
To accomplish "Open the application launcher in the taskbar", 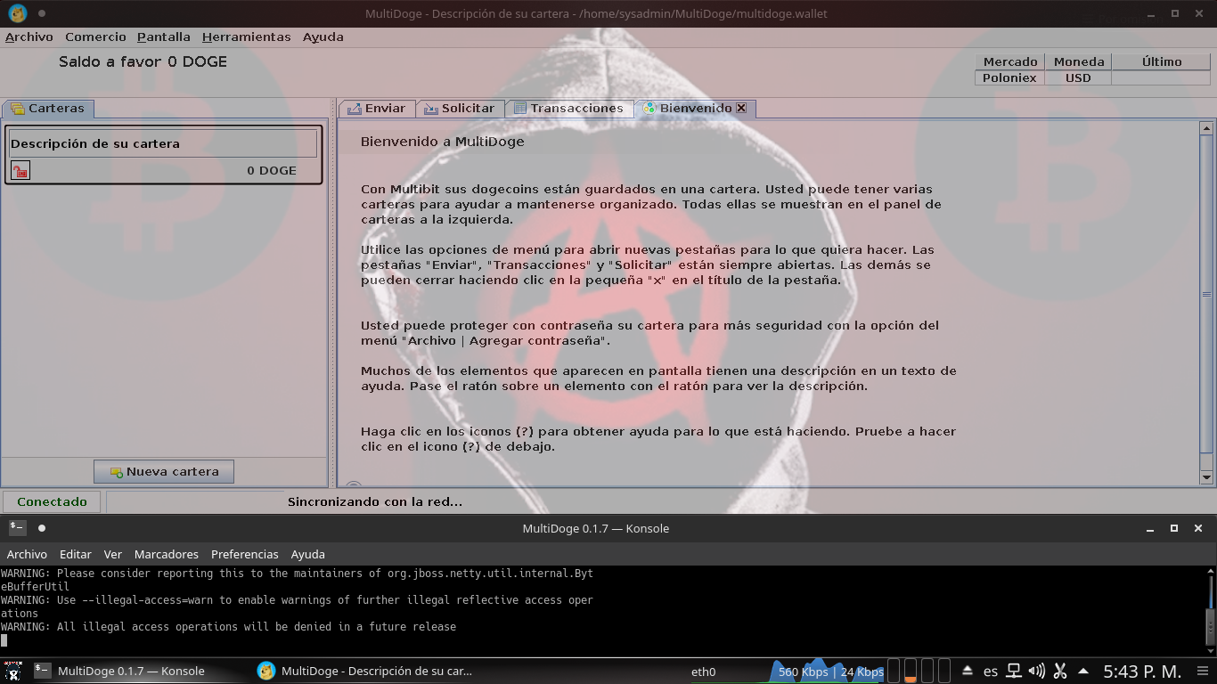I will [x=12, y=671].
